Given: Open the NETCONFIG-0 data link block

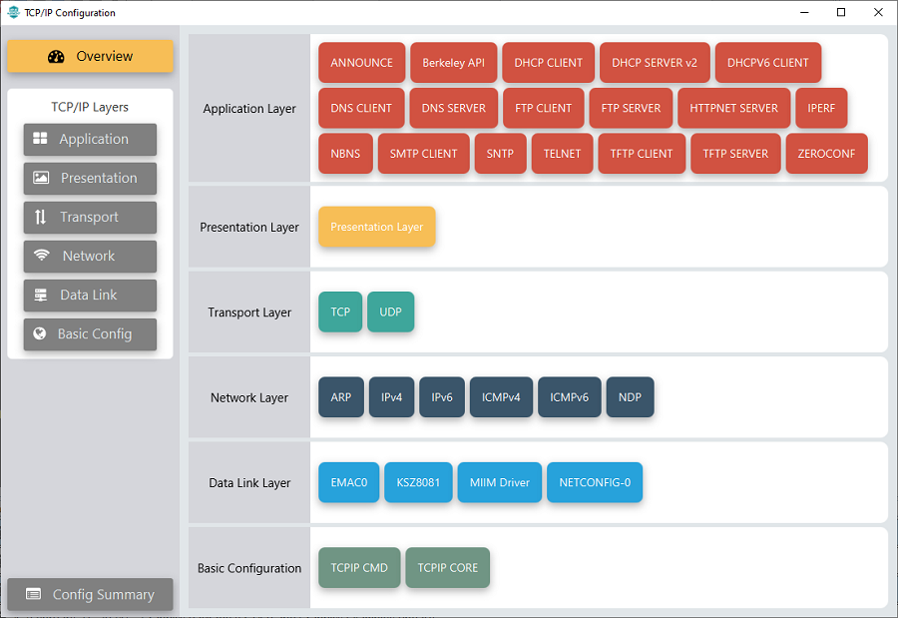Looking at the screenshot, I should pyautogui.click(x=594, y=483).
